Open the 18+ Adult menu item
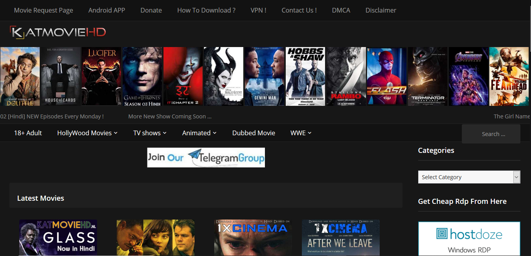531x256 pixels. point(28,133)
